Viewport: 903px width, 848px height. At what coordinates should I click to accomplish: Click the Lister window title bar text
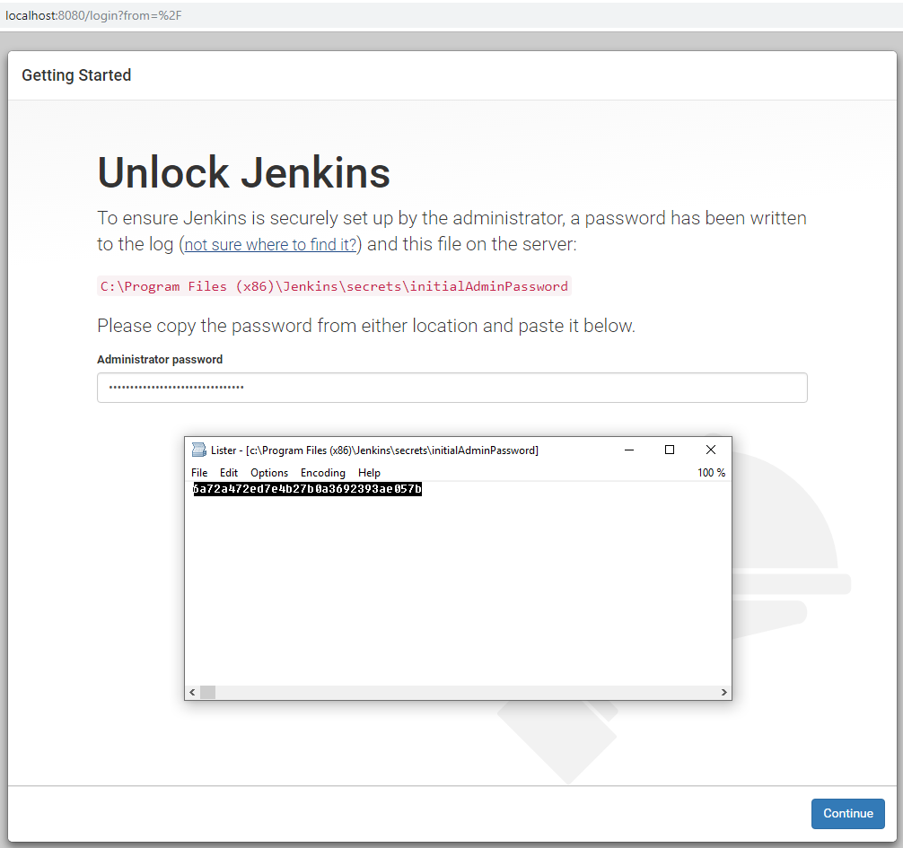(374, 450)
